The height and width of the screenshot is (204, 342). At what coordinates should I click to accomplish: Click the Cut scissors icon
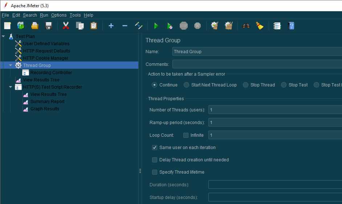coord(66,26)
